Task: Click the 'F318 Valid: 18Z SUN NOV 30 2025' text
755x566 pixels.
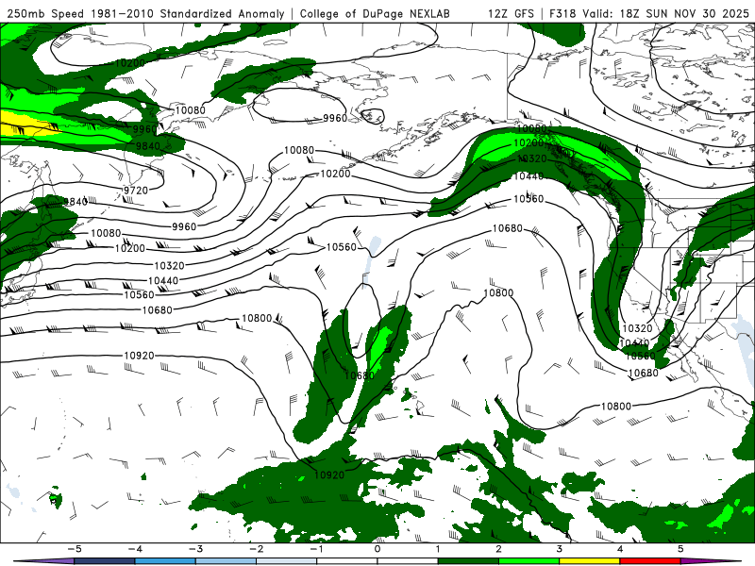Action: [649, 13]
